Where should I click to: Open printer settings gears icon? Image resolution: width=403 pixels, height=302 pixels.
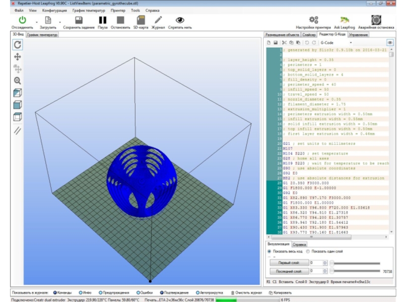[313, 20]
